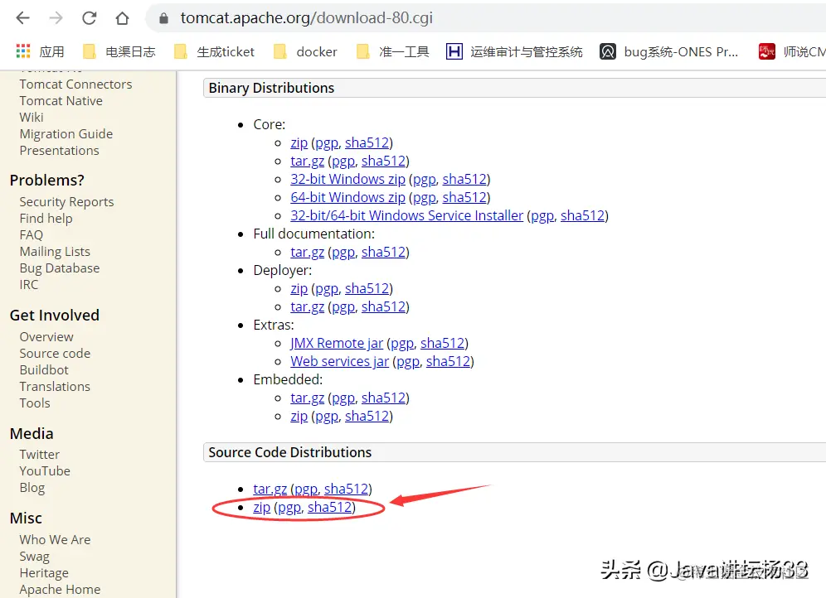Open the docker bookmark folder
Image resolution: width=826 pixels, height=598 pixels.
point(305,51)
